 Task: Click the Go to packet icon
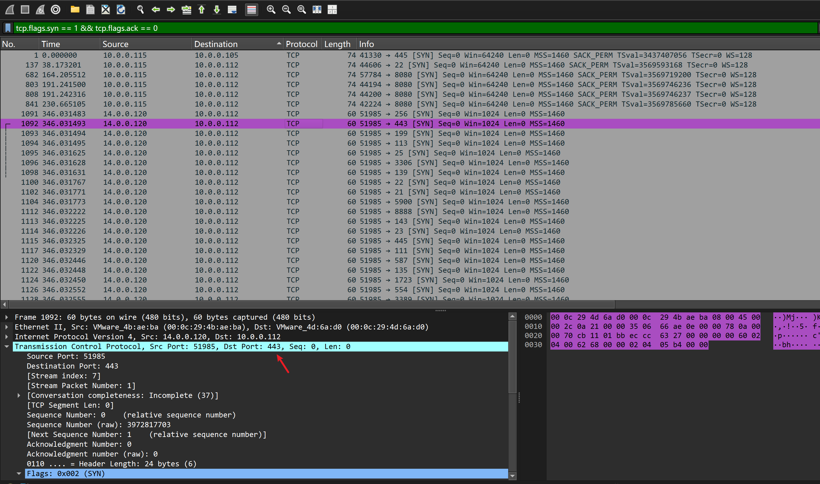pos(186,9)
